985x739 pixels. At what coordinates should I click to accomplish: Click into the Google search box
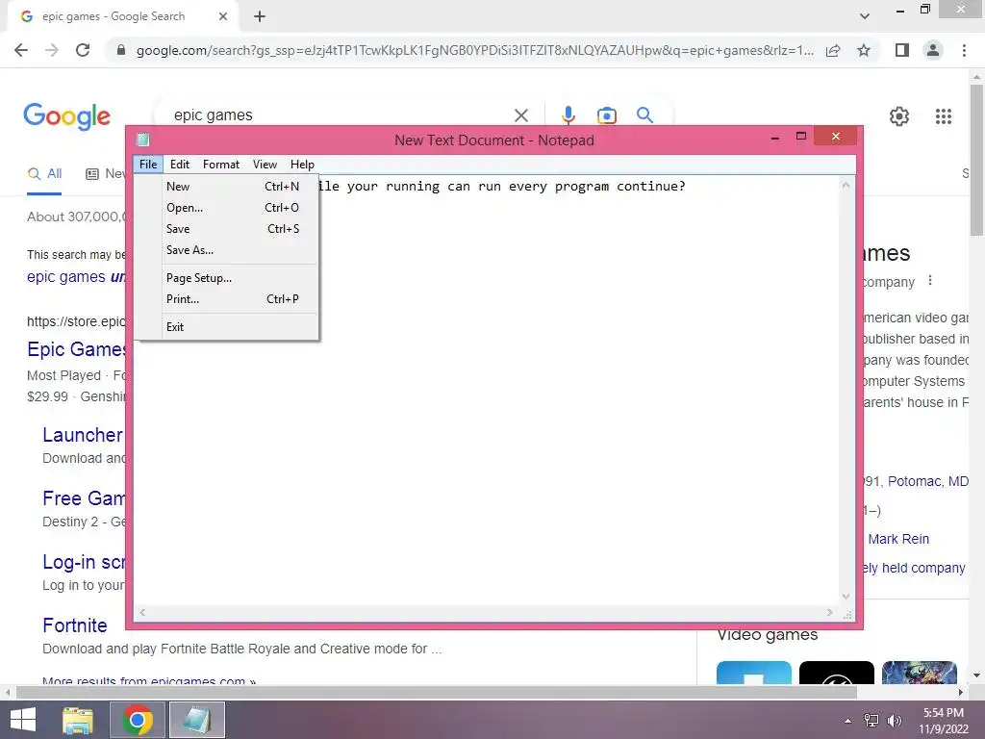coord(340,115)
